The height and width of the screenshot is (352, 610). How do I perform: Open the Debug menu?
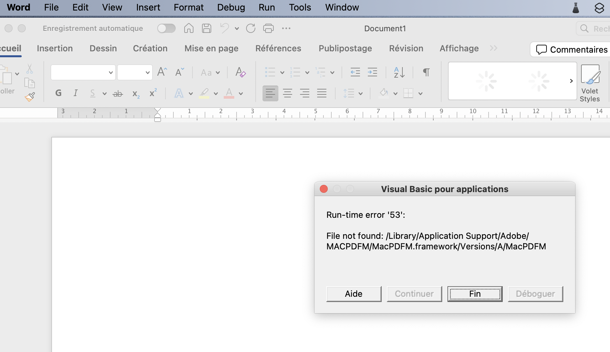(231, 7)
